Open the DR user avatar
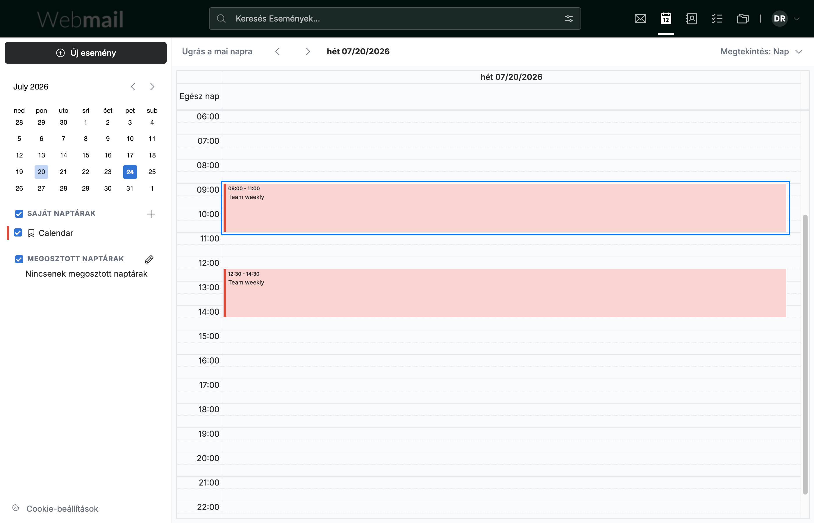Screen dimensions: 814x523 tap(779, 19)
